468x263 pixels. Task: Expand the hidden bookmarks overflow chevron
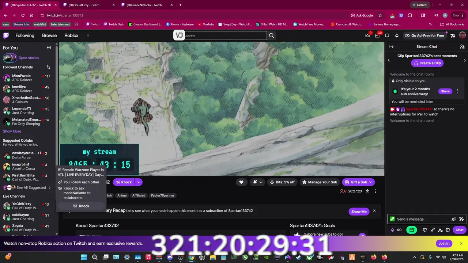[430, 24]
